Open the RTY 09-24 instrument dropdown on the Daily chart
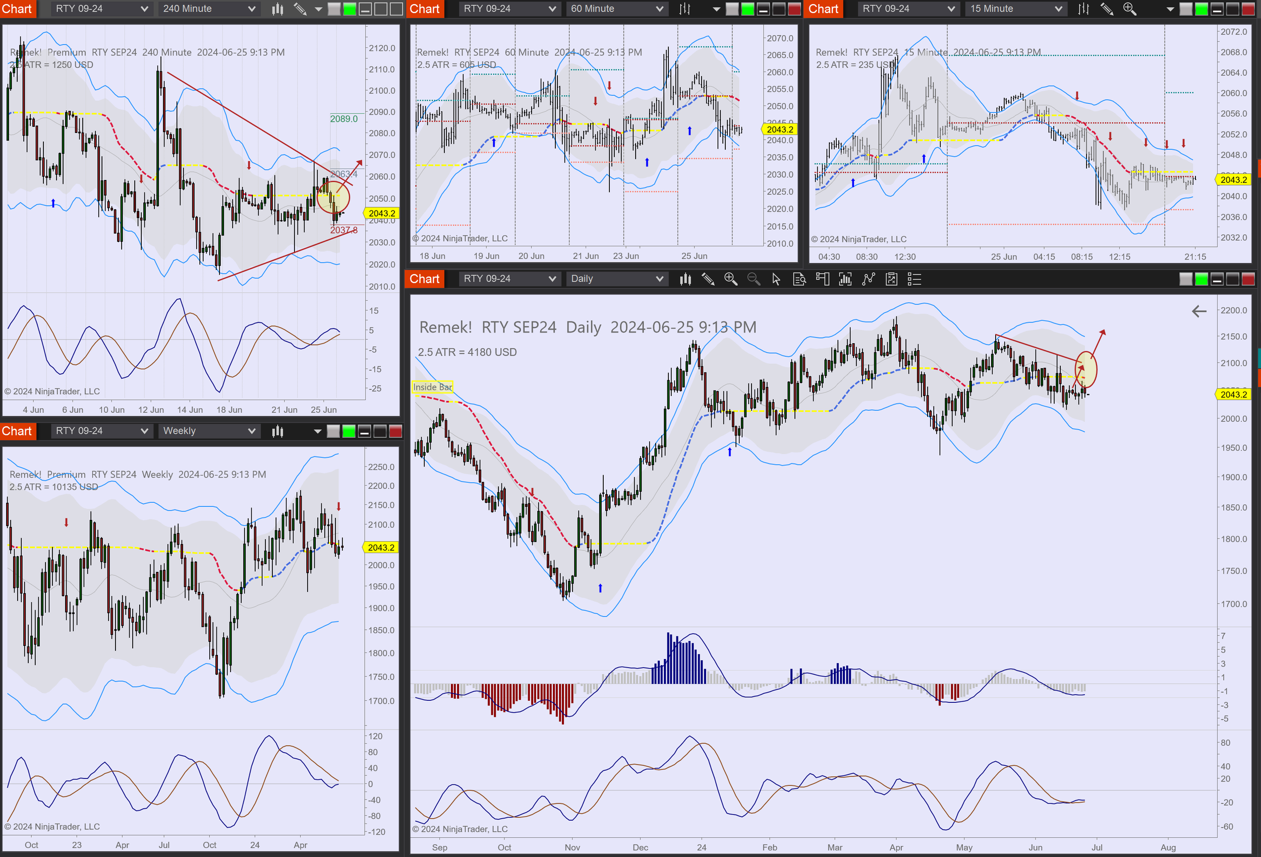Image resolution: width=1261 pixels, height=857 pixels. pos(509,279)
